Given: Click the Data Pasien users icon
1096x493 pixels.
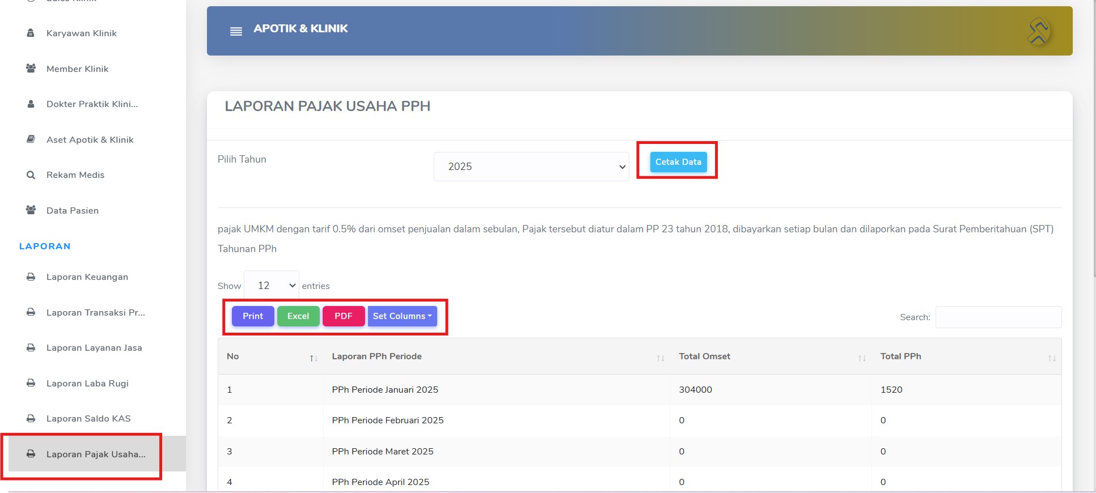Looking at the screenshot, I should click(x=31, y=210).
